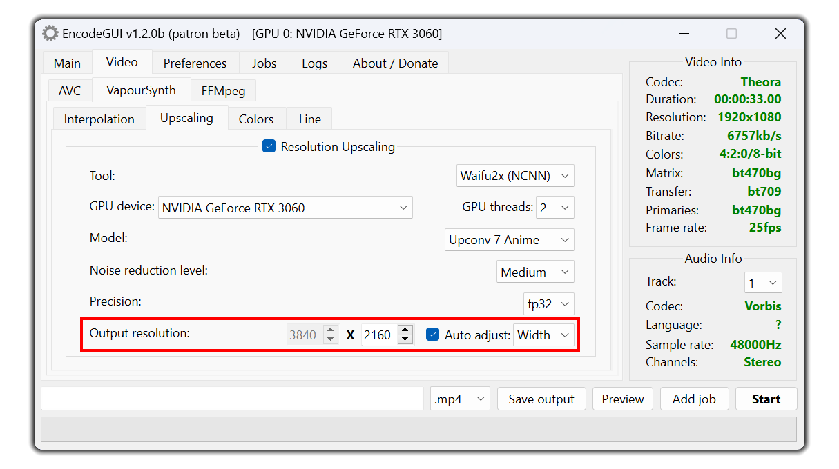Click the output height field showing 2160
The image size is (839, 469).
[379, 335]
